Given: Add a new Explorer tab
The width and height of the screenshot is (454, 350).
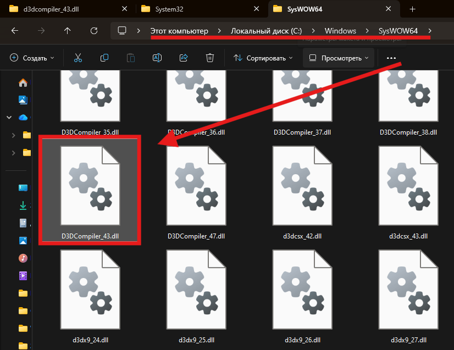Looking at the screenshot, I should [412, 9].
